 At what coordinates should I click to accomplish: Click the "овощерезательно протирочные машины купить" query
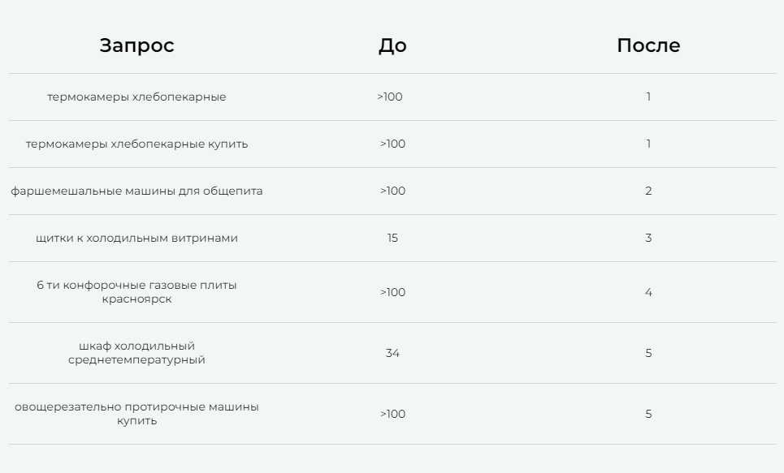tap(136, 414)
